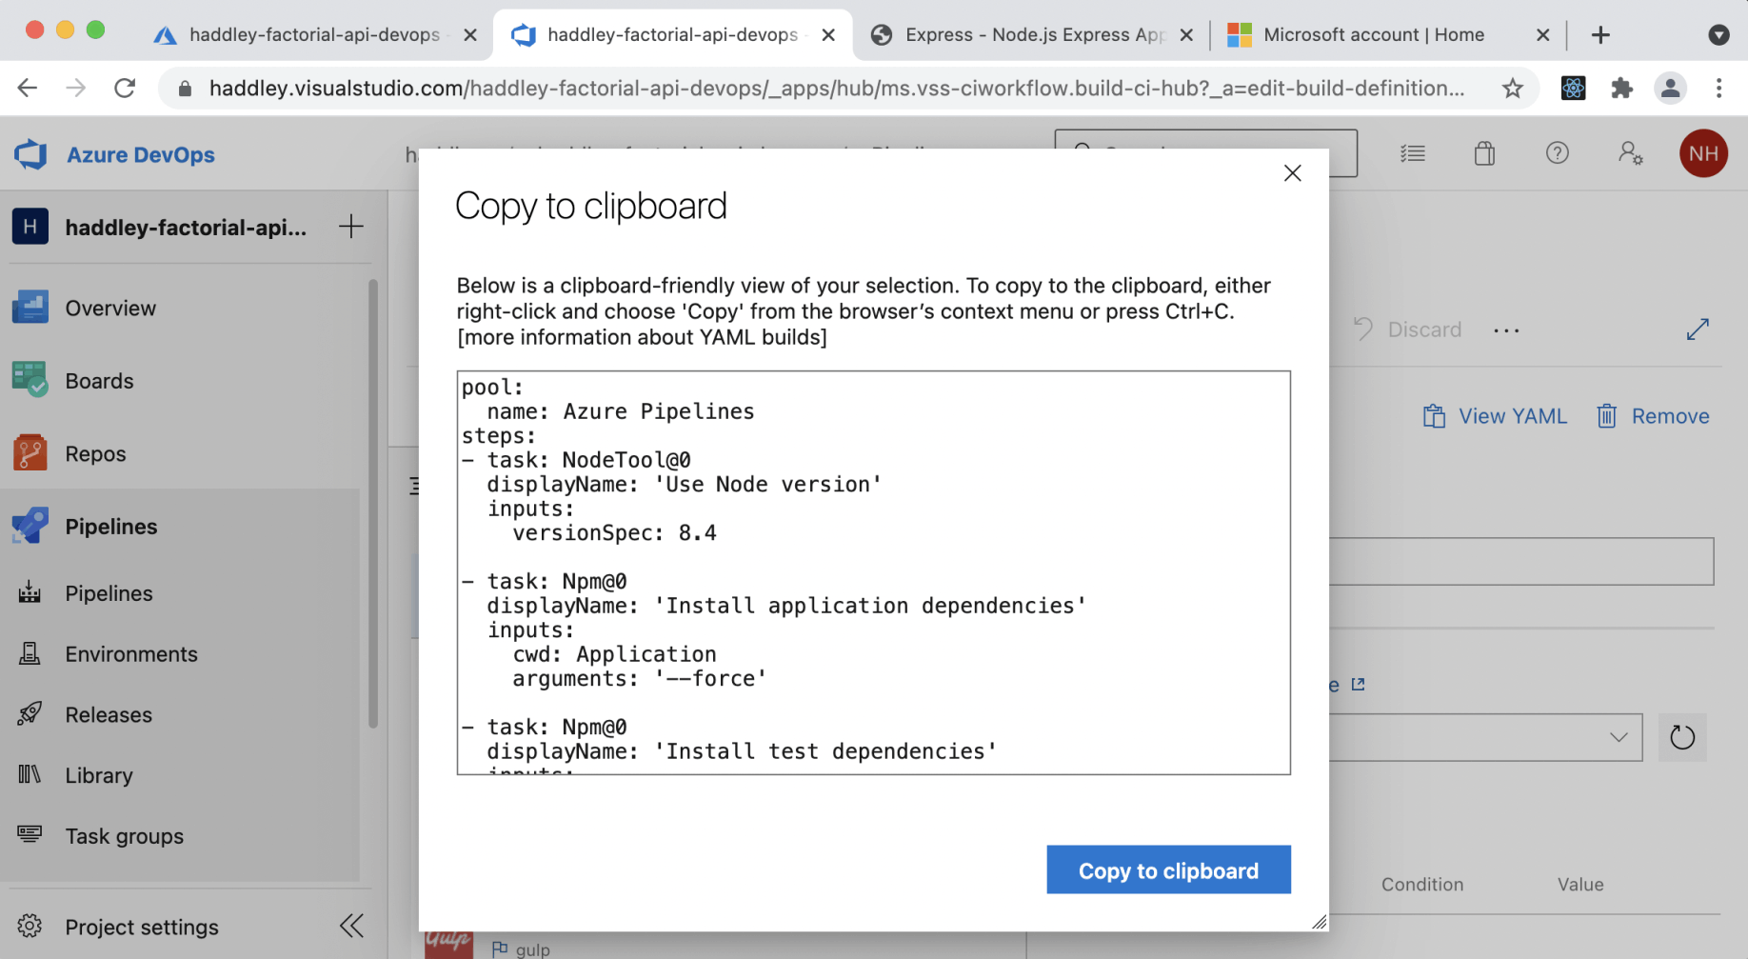Open the Extensions puzzle icon

tap(1621, 89)
